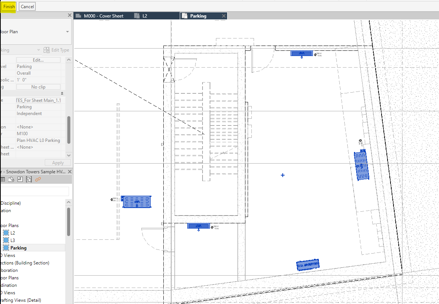Viewport: 439px width, 304px height.
Task: Click the Independent property value
Action: coord(29,114)
